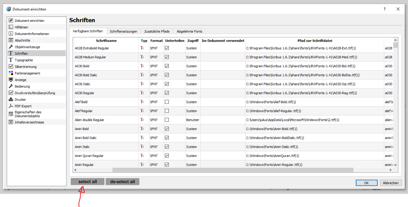The width and height of the screenshot is (408, 207).
Task: Open the Zusätzliche Pfade tab
Action: 157,31
